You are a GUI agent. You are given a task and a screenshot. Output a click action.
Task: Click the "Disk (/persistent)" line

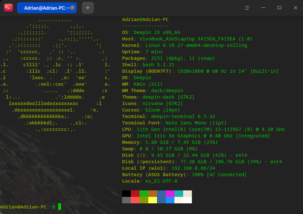[x=202, y=162]
